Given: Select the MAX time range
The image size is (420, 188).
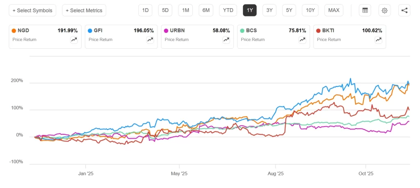Looking at the screenshot, I should click(x=333, y=10).
